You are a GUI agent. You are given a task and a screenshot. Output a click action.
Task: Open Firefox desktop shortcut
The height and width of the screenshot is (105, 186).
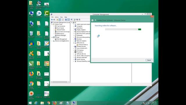(31, 75)
